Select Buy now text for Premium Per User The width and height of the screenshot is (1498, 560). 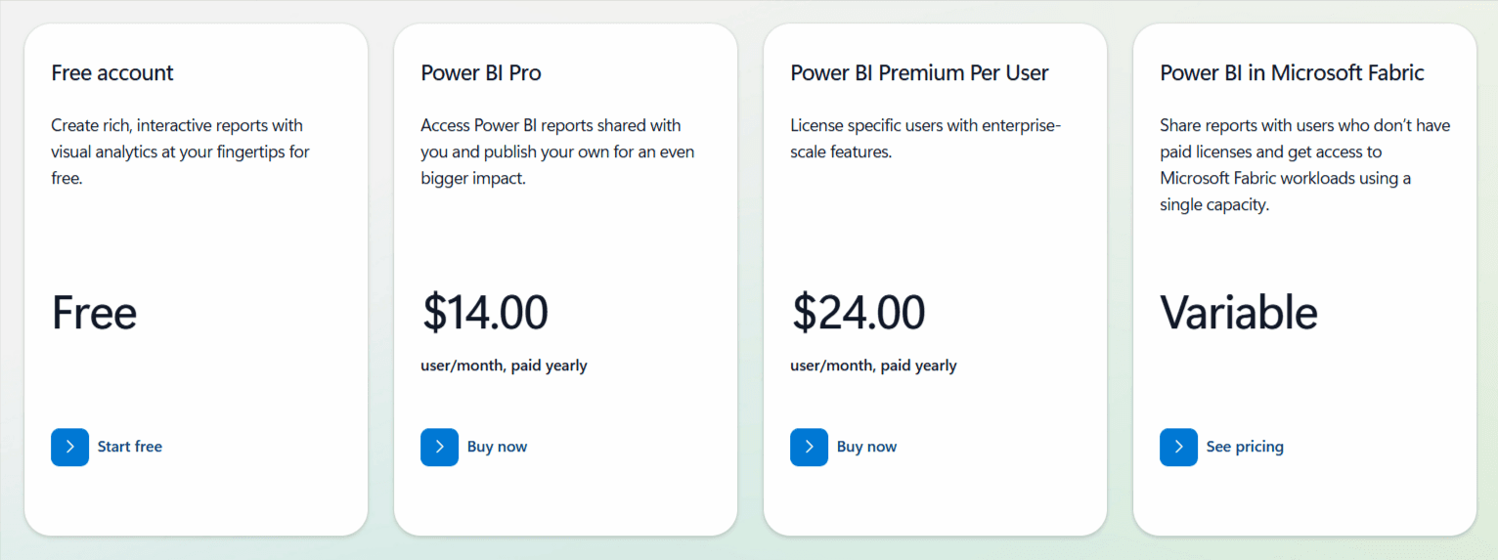pyautogui.click(x=866, y=447)
